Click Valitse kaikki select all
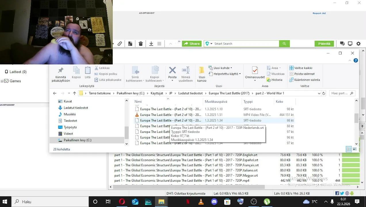This screenshot has height=207, width=366. click(x=301, y=68)
